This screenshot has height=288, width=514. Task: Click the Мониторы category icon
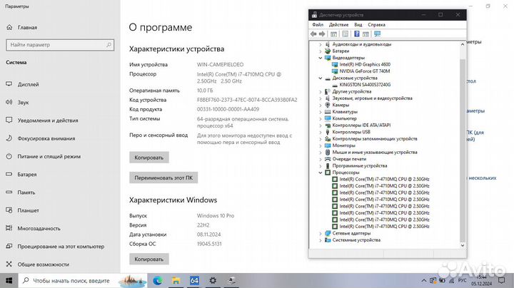click(x=328, y=145)
